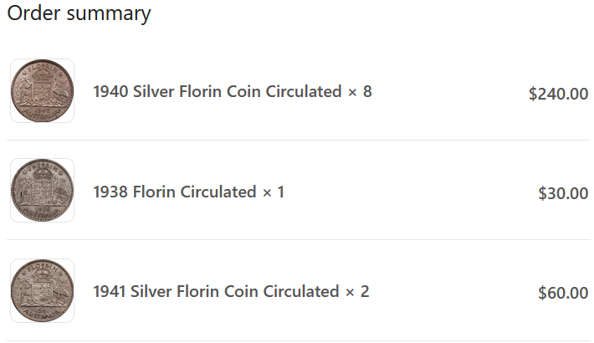
Task: Click the divider line below the 1940 item
Action: [x=300, y=140]
